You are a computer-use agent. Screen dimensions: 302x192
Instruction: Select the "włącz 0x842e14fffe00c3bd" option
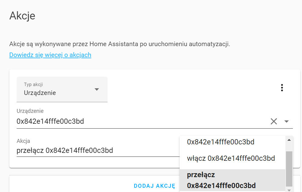[231, 158]
